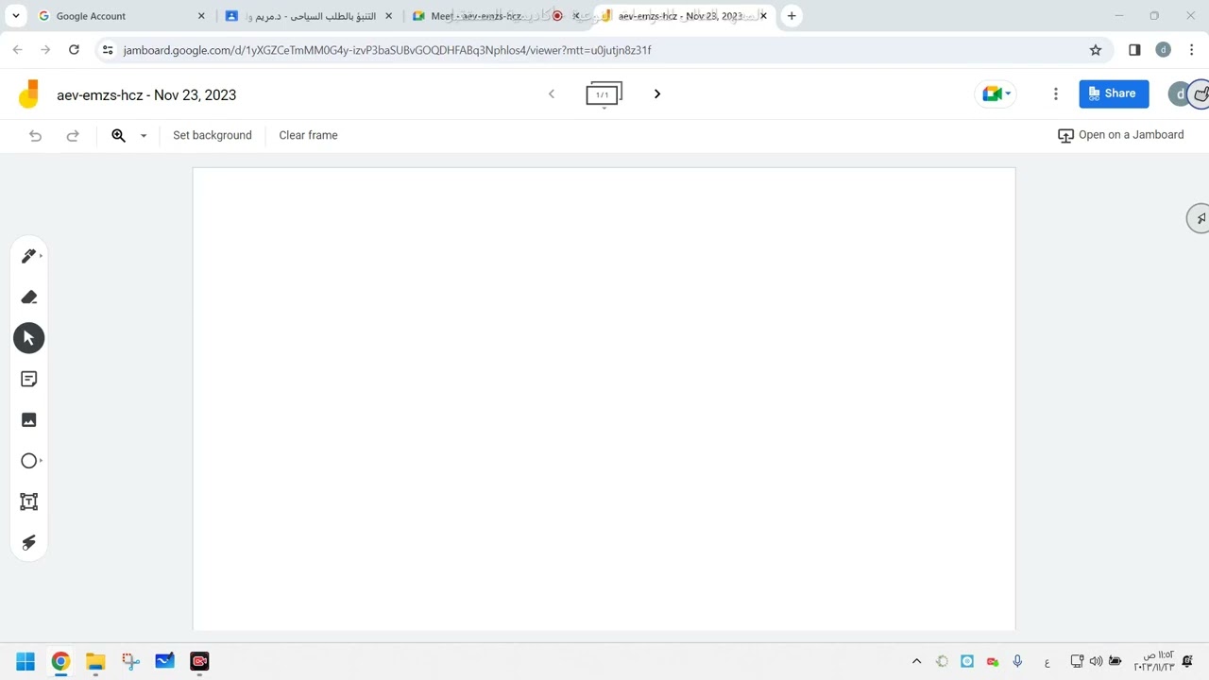Select the Text box tool
The width and height of the screenshot is (1209, 680).
tap(29, 501)
